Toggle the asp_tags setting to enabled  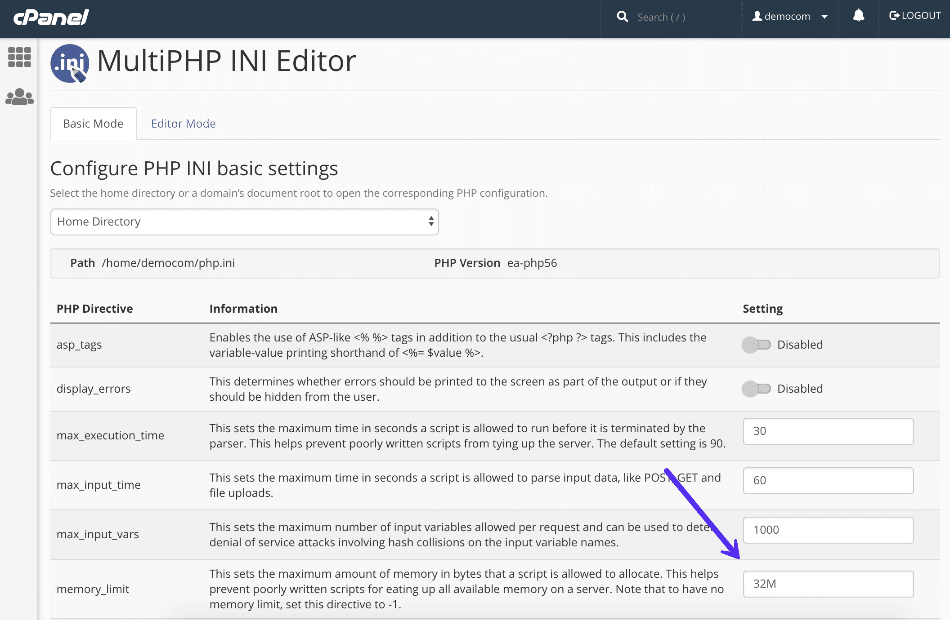(756, 345)
